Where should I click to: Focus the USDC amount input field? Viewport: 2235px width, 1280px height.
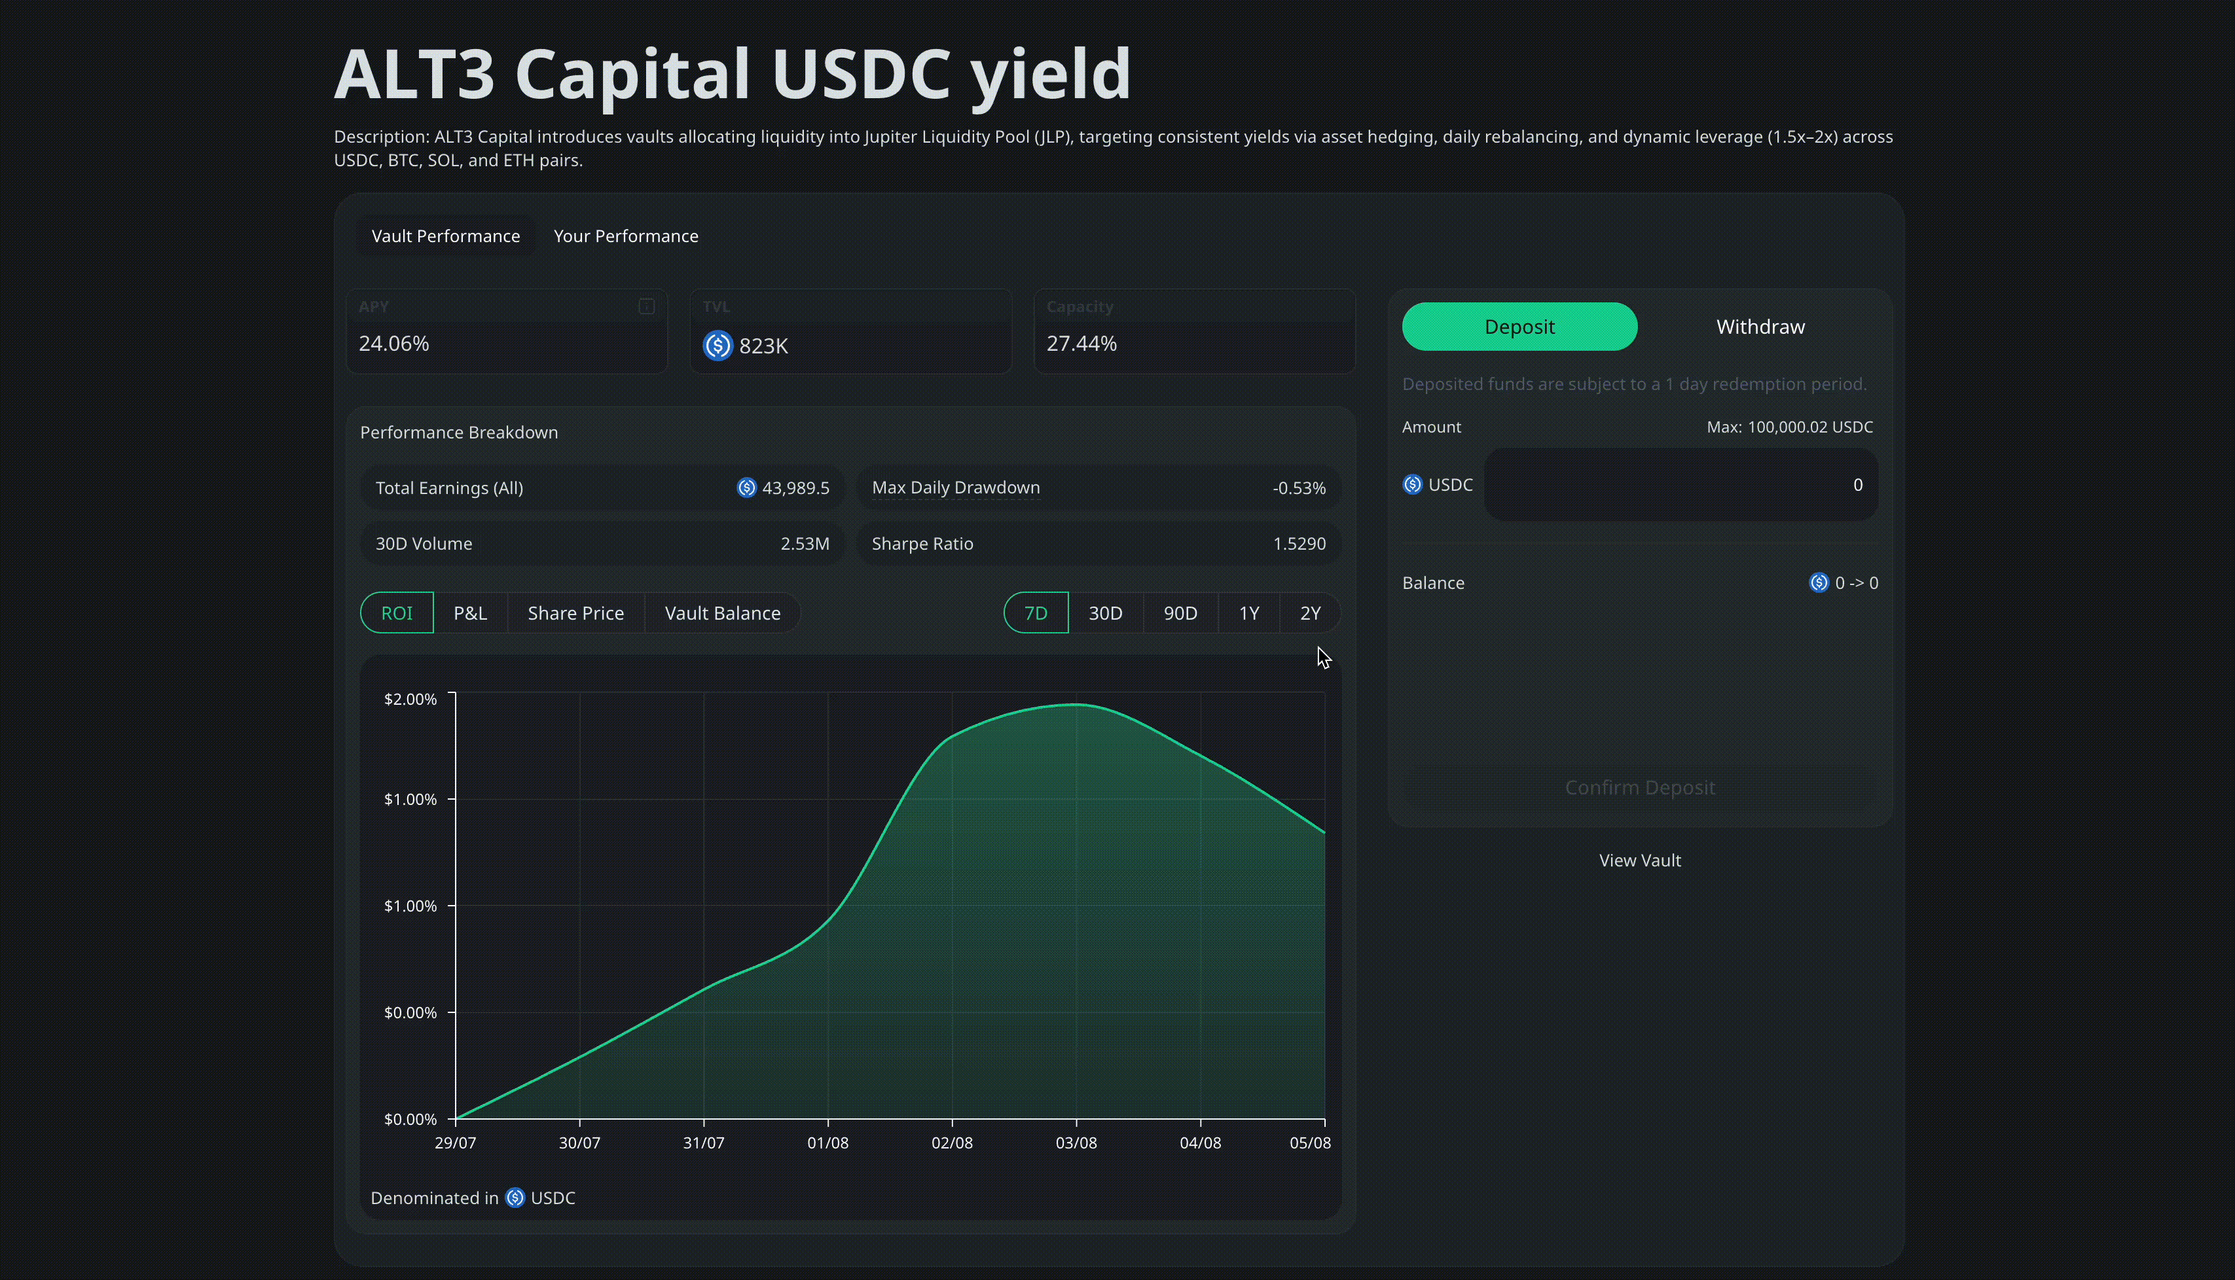coord(1681,484)
